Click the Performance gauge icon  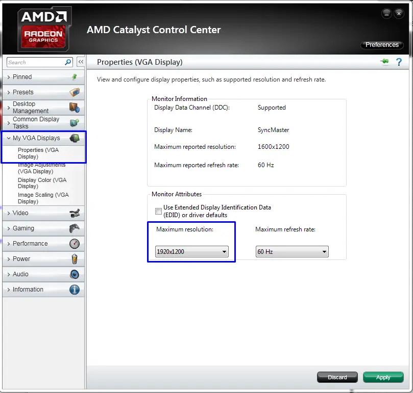[x=75, y=244]
